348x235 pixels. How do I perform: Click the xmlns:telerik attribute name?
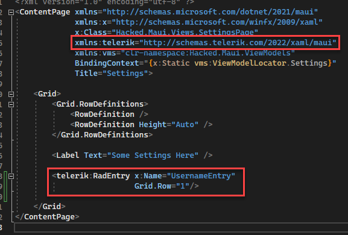pos(104,42)
